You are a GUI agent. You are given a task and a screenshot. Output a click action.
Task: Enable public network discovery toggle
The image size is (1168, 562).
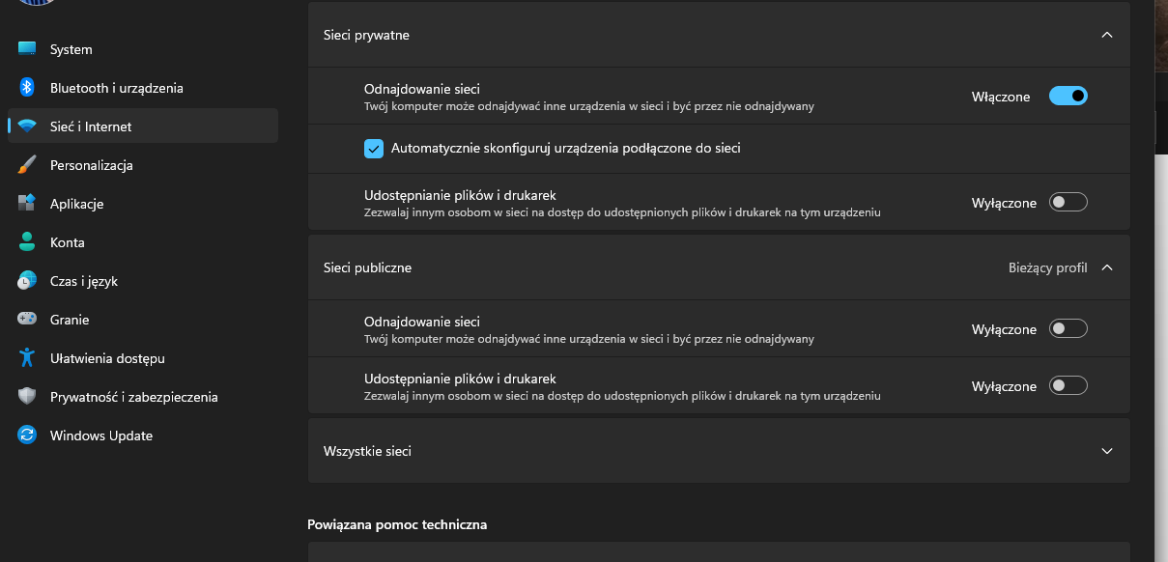(x=1068, y=329)
